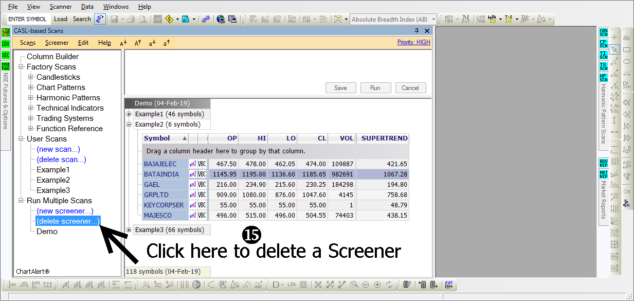
Task: Open the Scans menu in panel
Action: [x=28, y=43]
